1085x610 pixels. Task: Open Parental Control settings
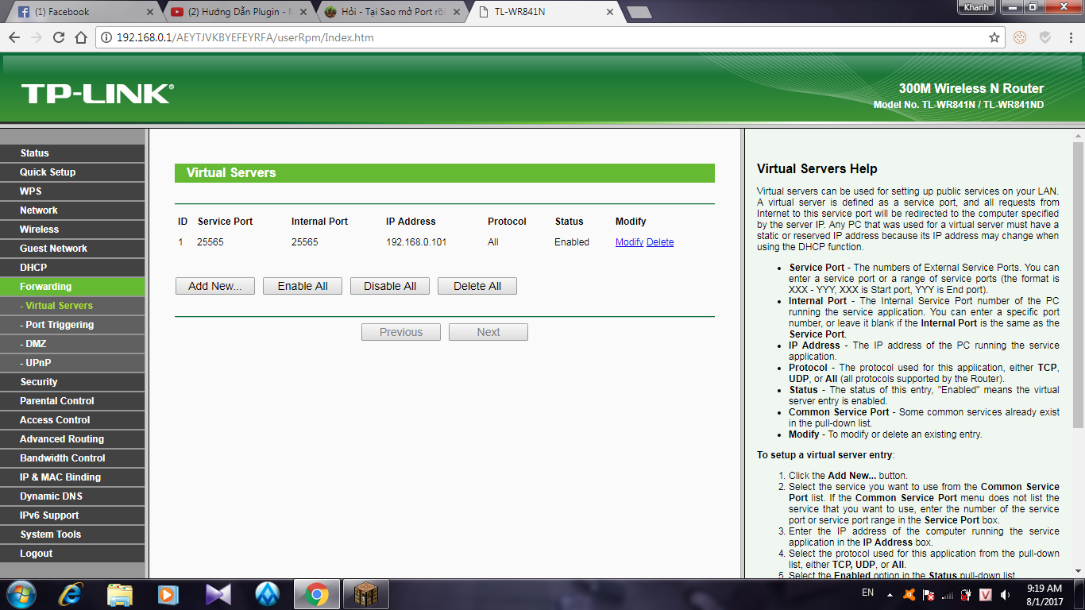(72, 401)
